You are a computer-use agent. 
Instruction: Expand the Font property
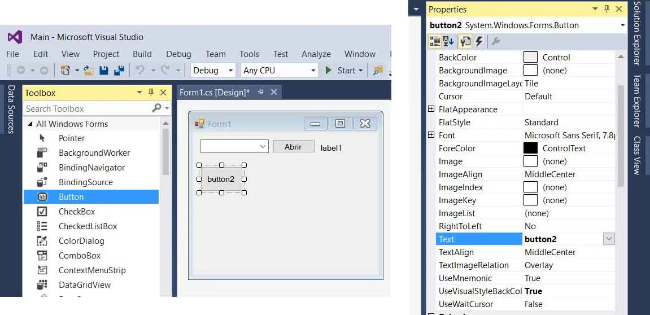click(431, 135)
